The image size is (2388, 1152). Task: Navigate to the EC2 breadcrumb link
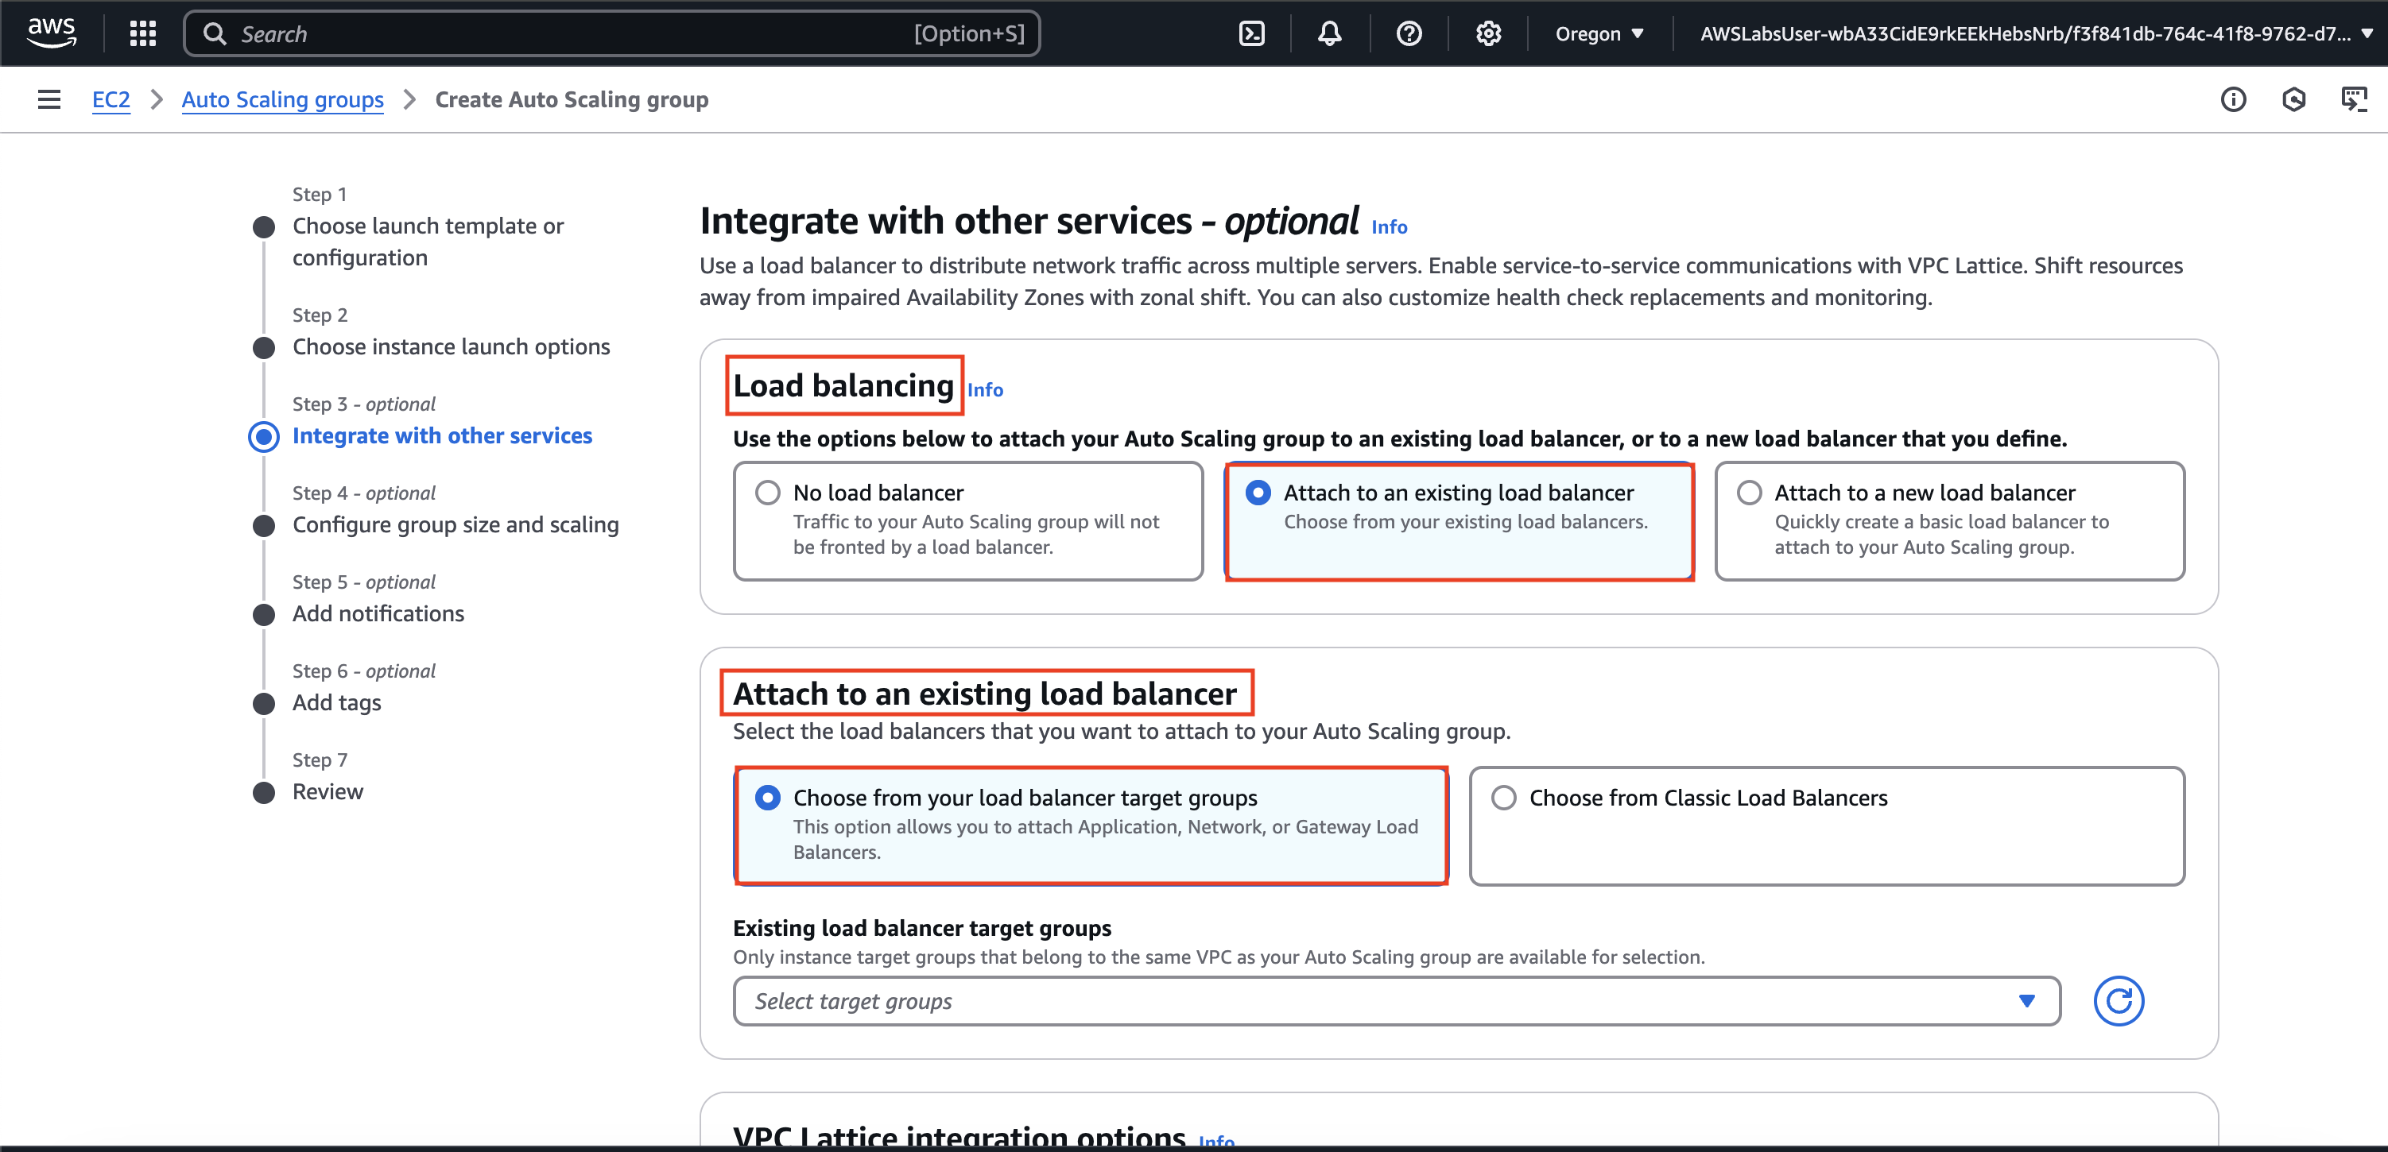(x=110, y=99)
